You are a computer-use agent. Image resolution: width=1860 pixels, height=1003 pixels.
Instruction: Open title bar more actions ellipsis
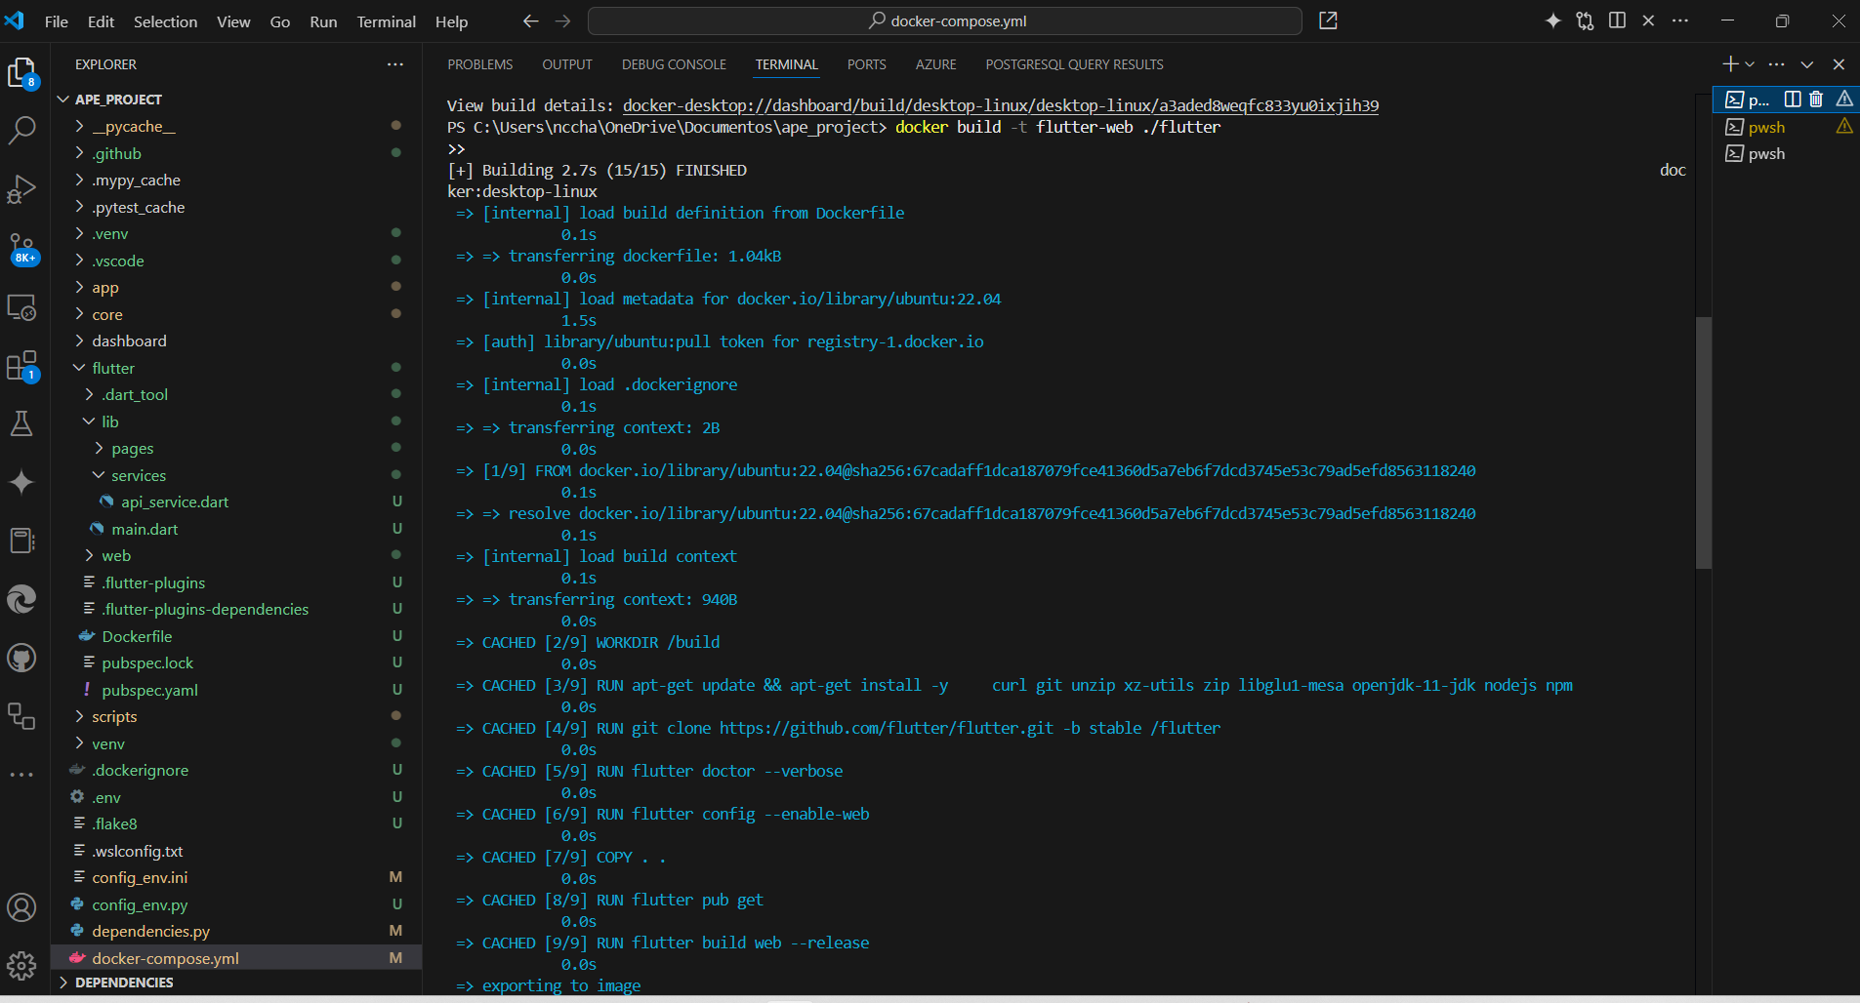pos(1680,20)
